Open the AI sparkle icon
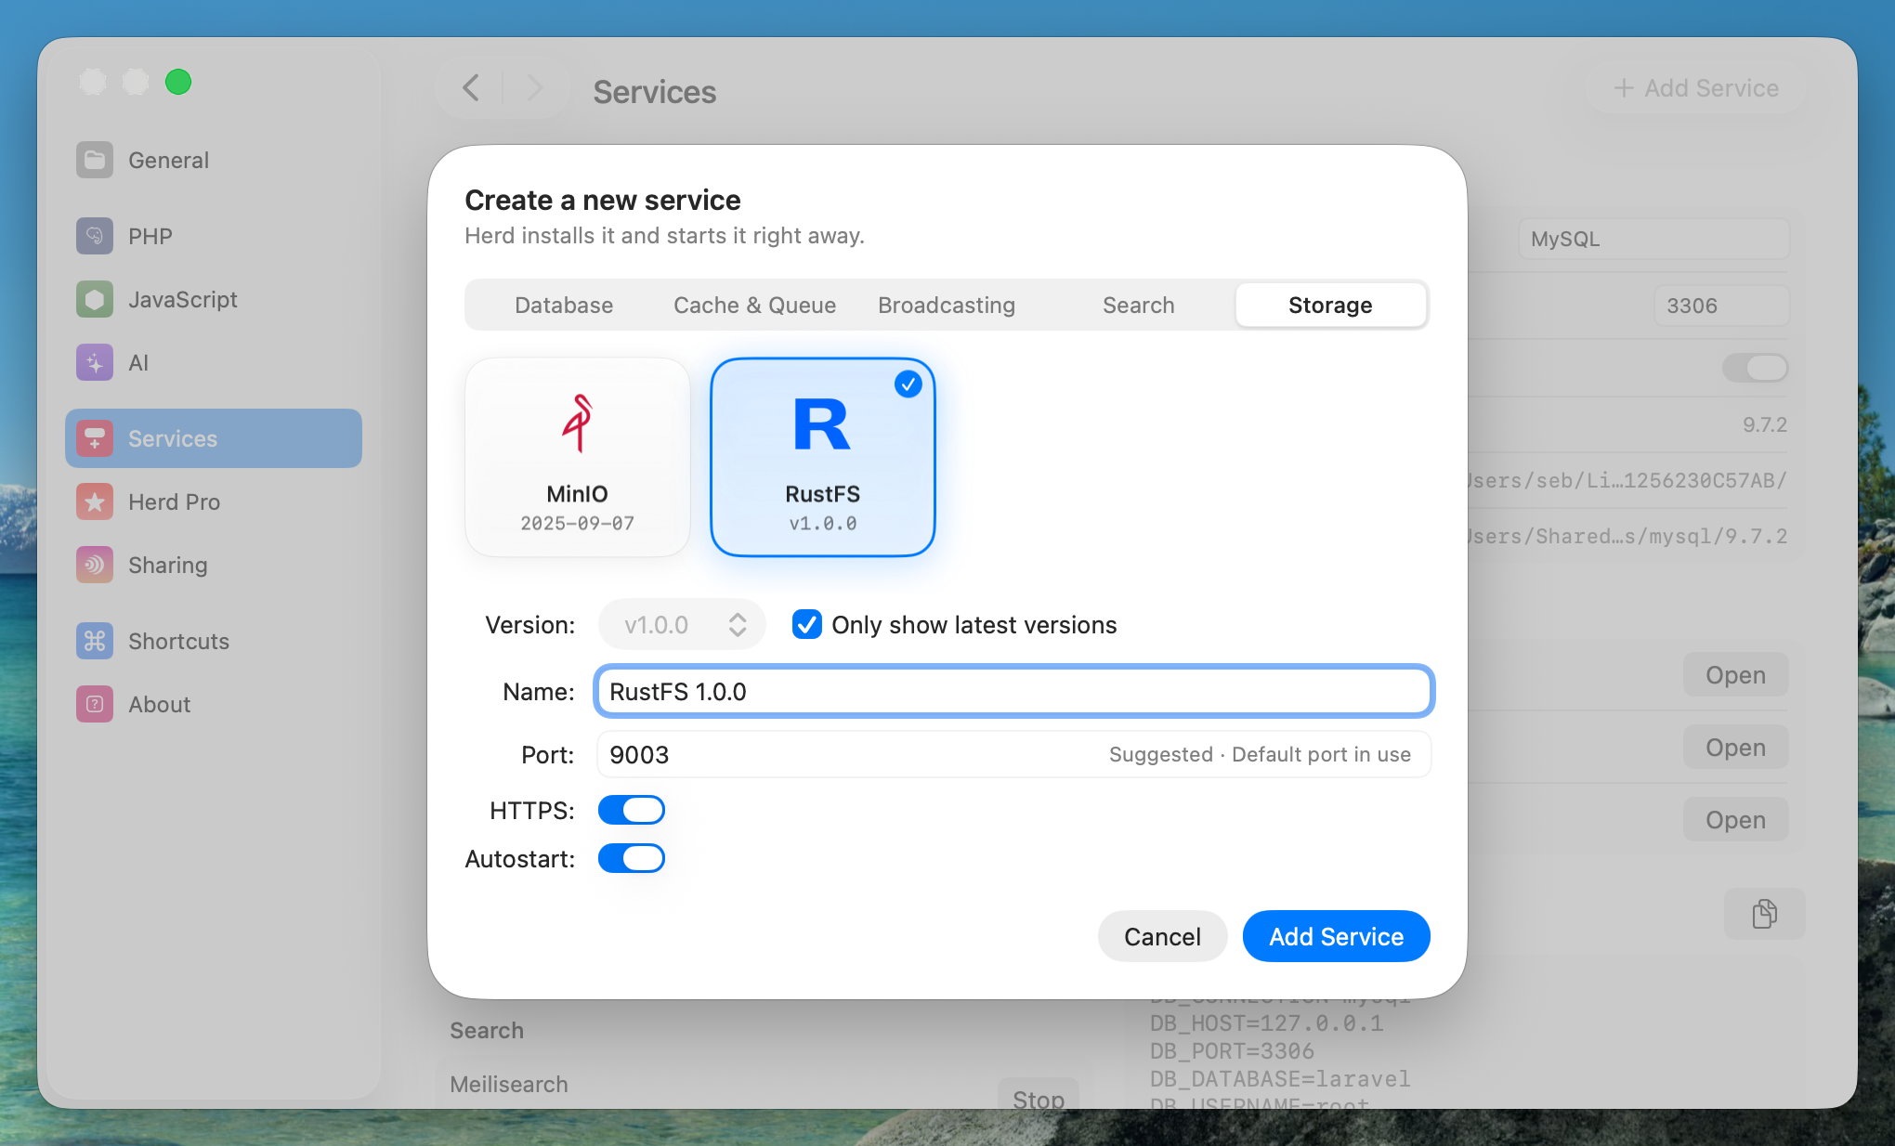 pos(95,362)
